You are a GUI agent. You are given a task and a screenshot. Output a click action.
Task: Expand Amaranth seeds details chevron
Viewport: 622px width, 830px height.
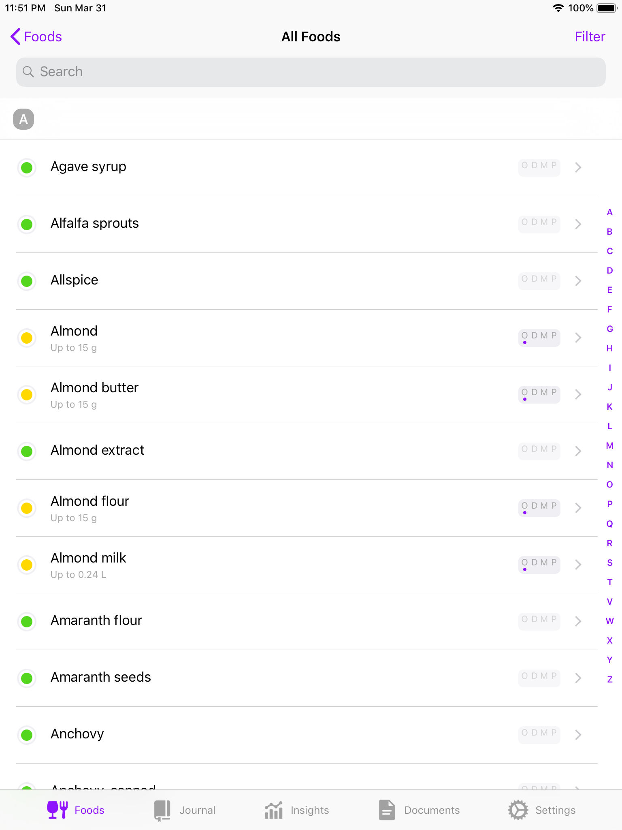tap(578, 678)
